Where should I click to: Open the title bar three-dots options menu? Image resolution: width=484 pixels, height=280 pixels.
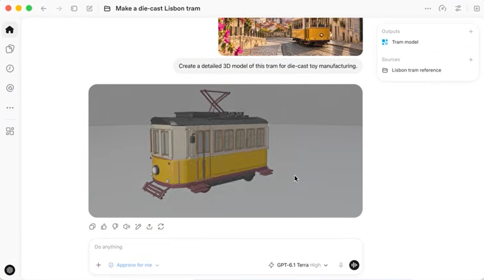[428, 8]
